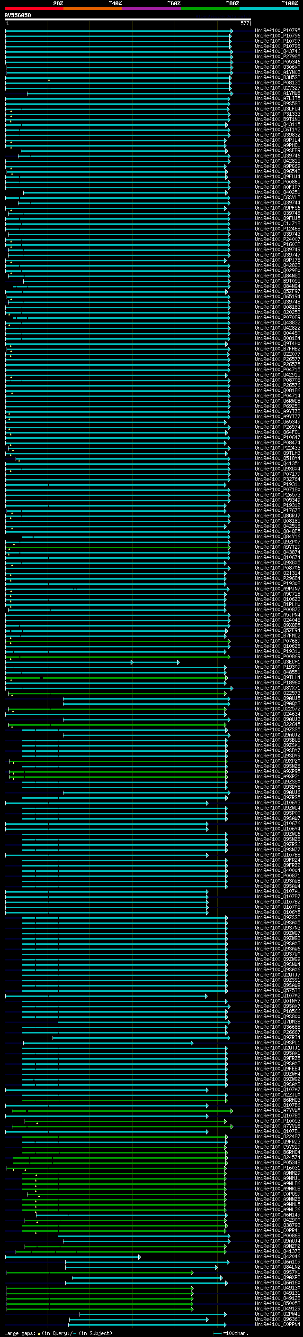Viewport: 303px width, 1337px height.
Task: Select the UniRef100_P00872 label
Action: pyautogui.click(x=277, y=610)
